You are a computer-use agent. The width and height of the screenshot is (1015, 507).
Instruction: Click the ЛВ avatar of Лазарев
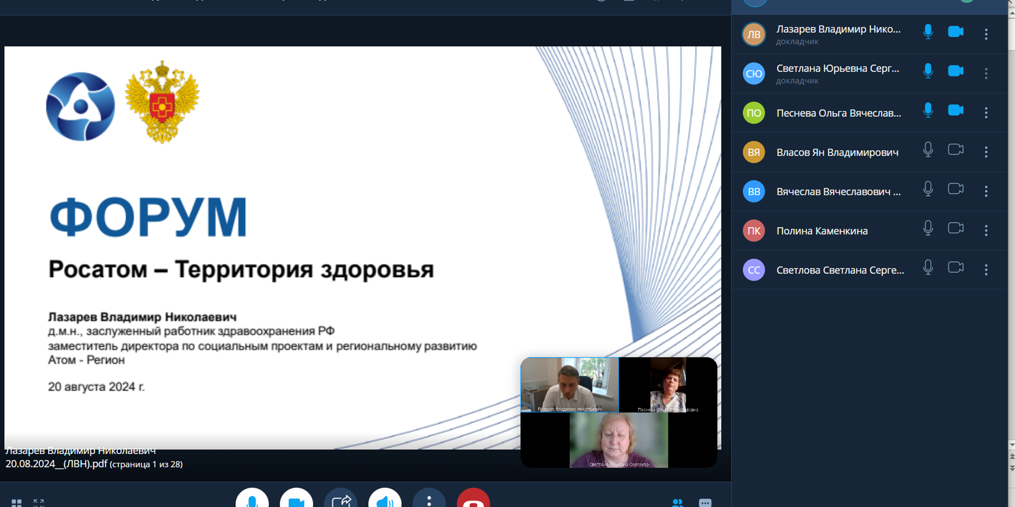[754, 34]
